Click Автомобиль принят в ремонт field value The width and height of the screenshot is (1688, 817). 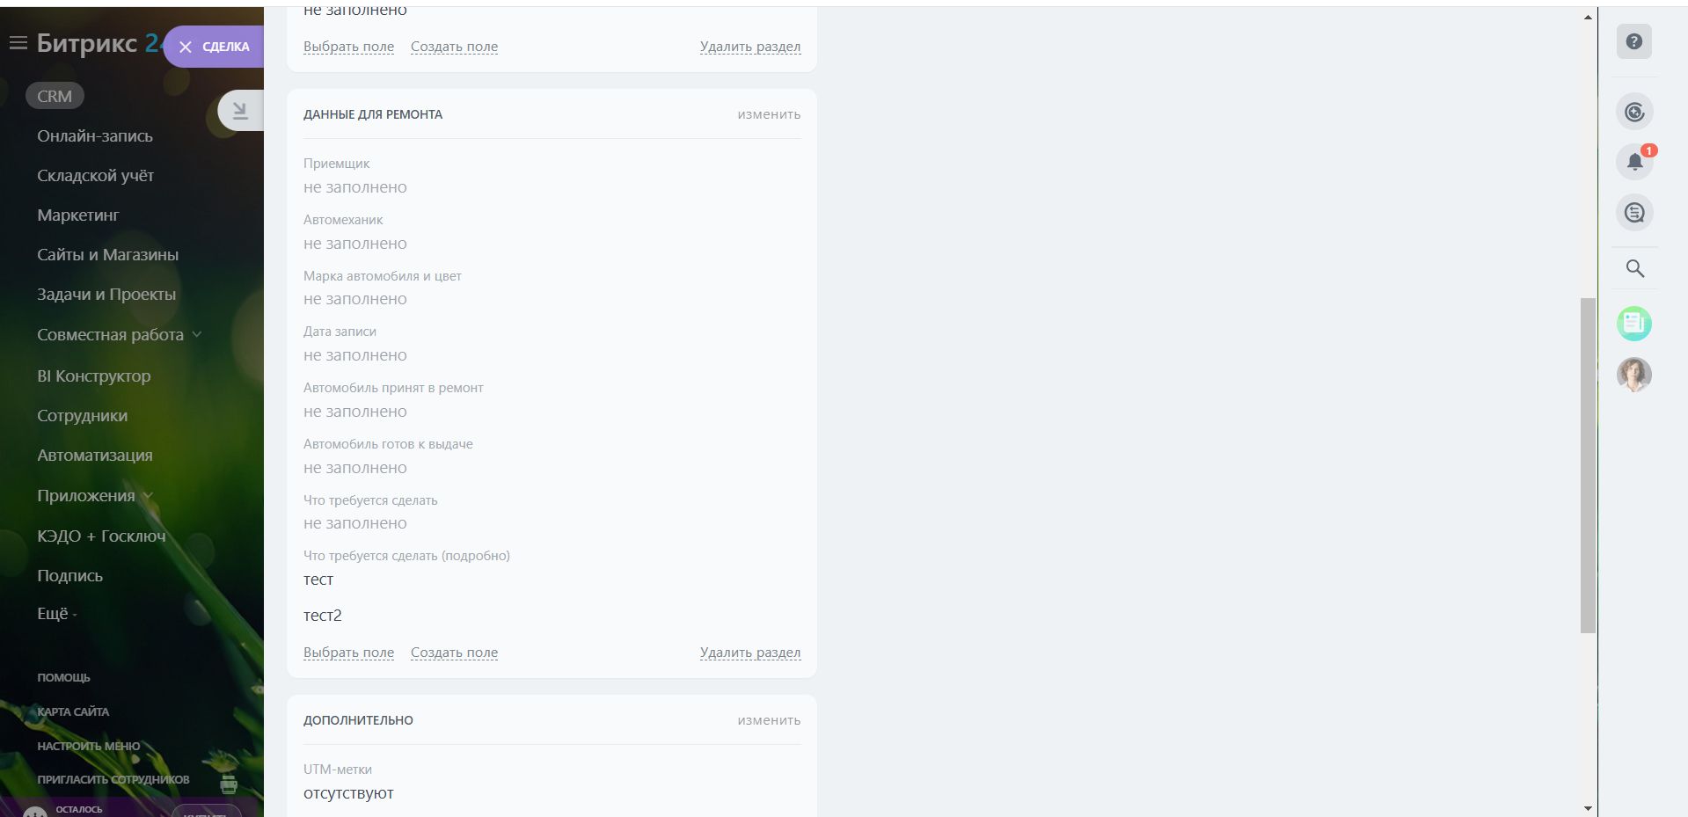(x=355, y=412)
